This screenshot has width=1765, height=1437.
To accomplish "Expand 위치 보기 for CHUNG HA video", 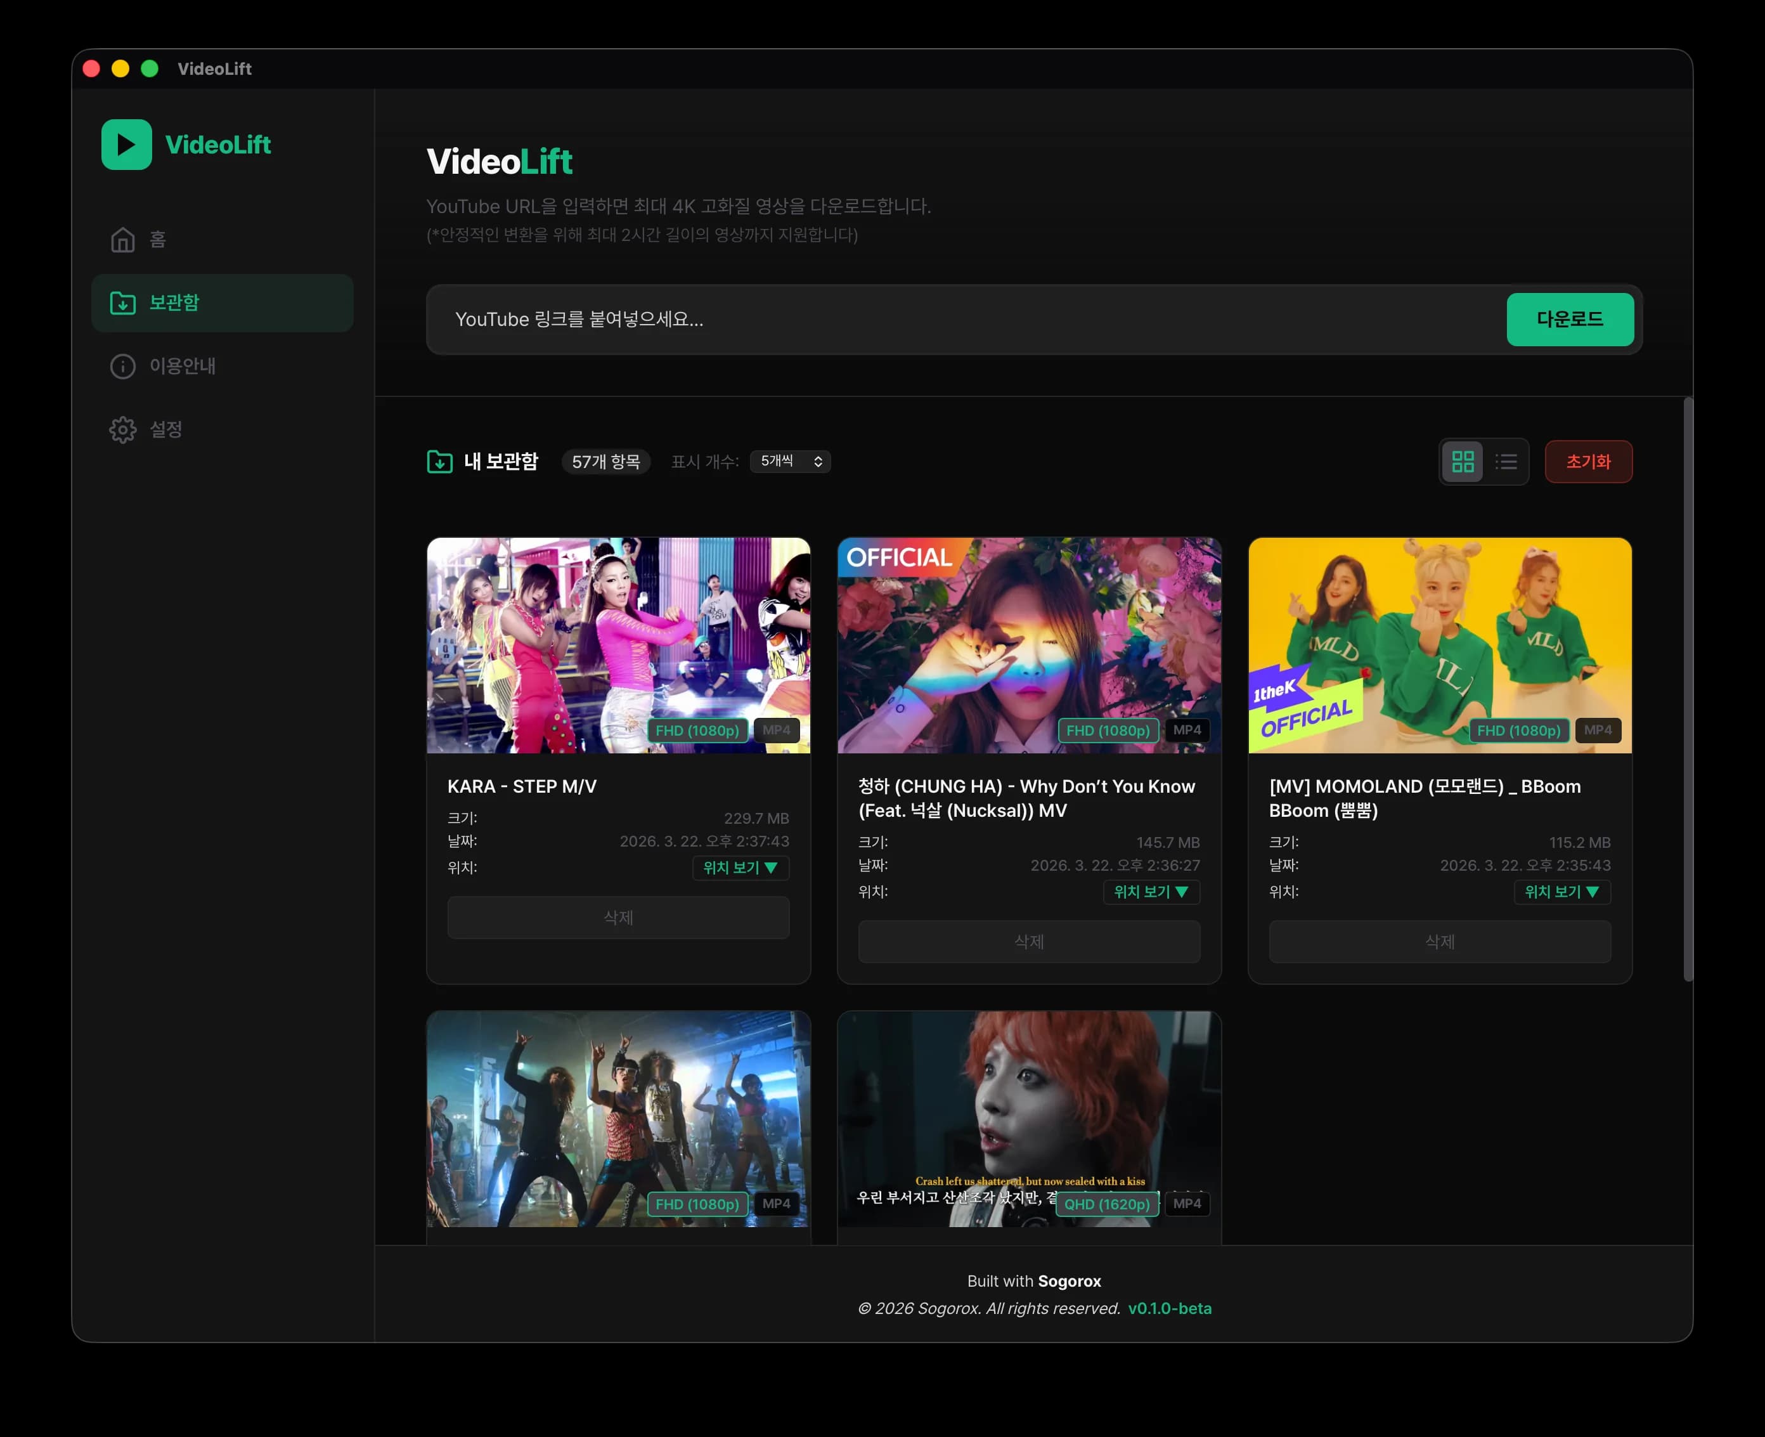I will [1151, 892].
